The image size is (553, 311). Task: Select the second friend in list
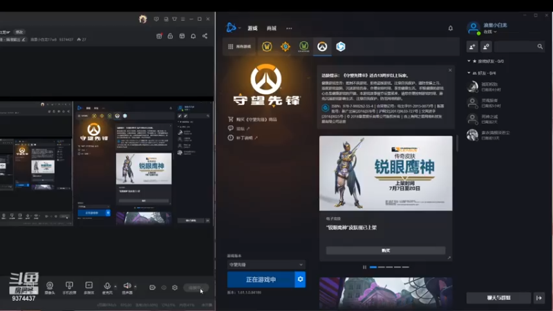click(x=505, y=103)
